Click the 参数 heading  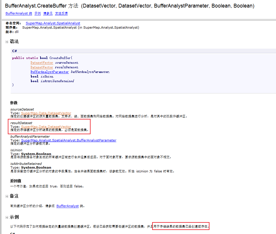(x=14, y=103)
